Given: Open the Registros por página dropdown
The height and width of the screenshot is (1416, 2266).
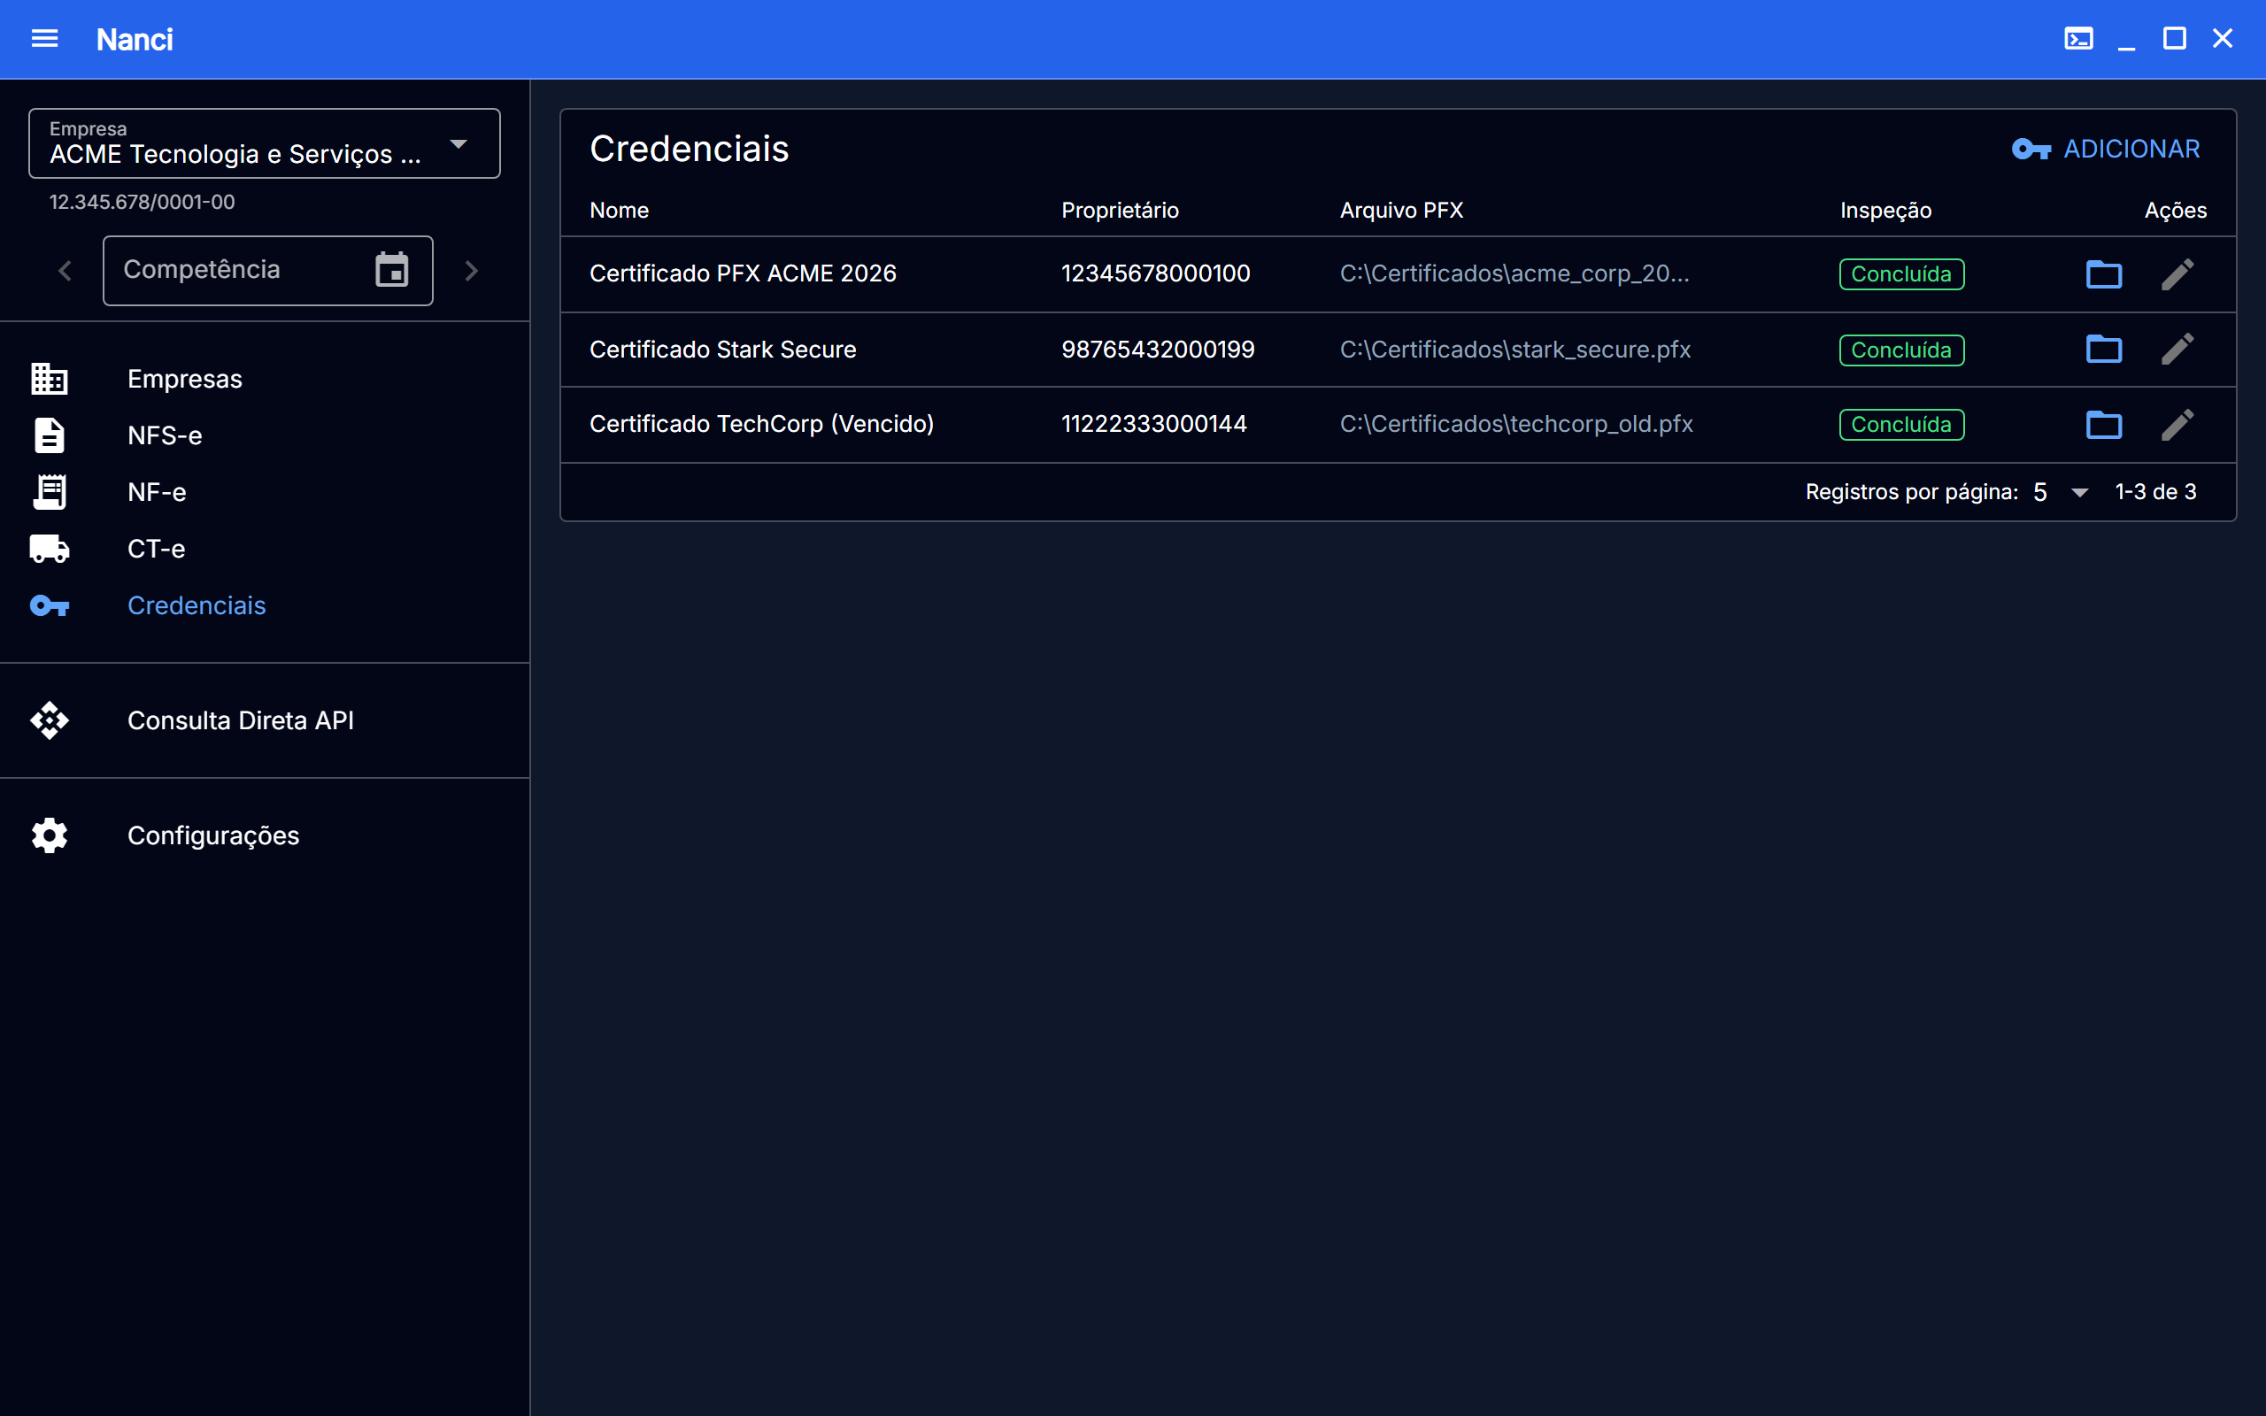Looking at the screenshot, I should (2061, 492).
